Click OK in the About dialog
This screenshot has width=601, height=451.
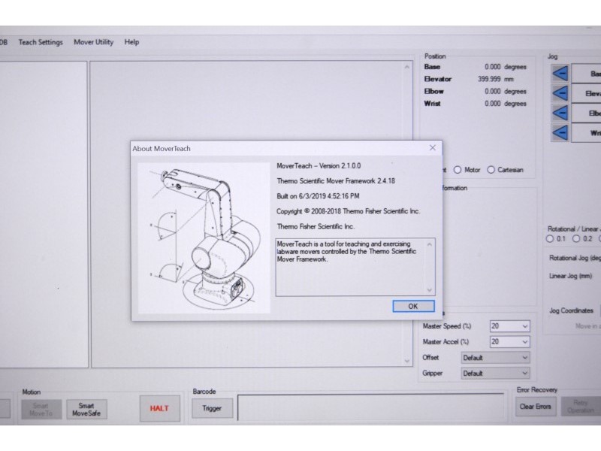413,306
